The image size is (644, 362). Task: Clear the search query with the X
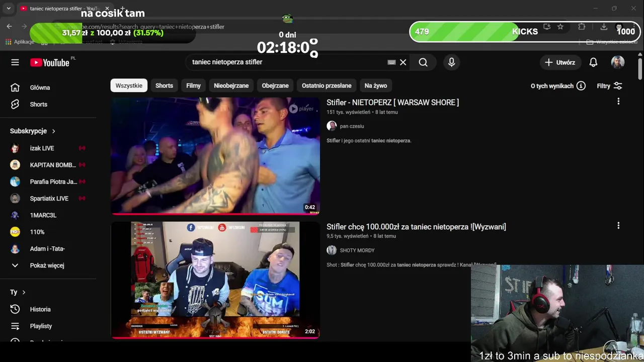(403, 62)
